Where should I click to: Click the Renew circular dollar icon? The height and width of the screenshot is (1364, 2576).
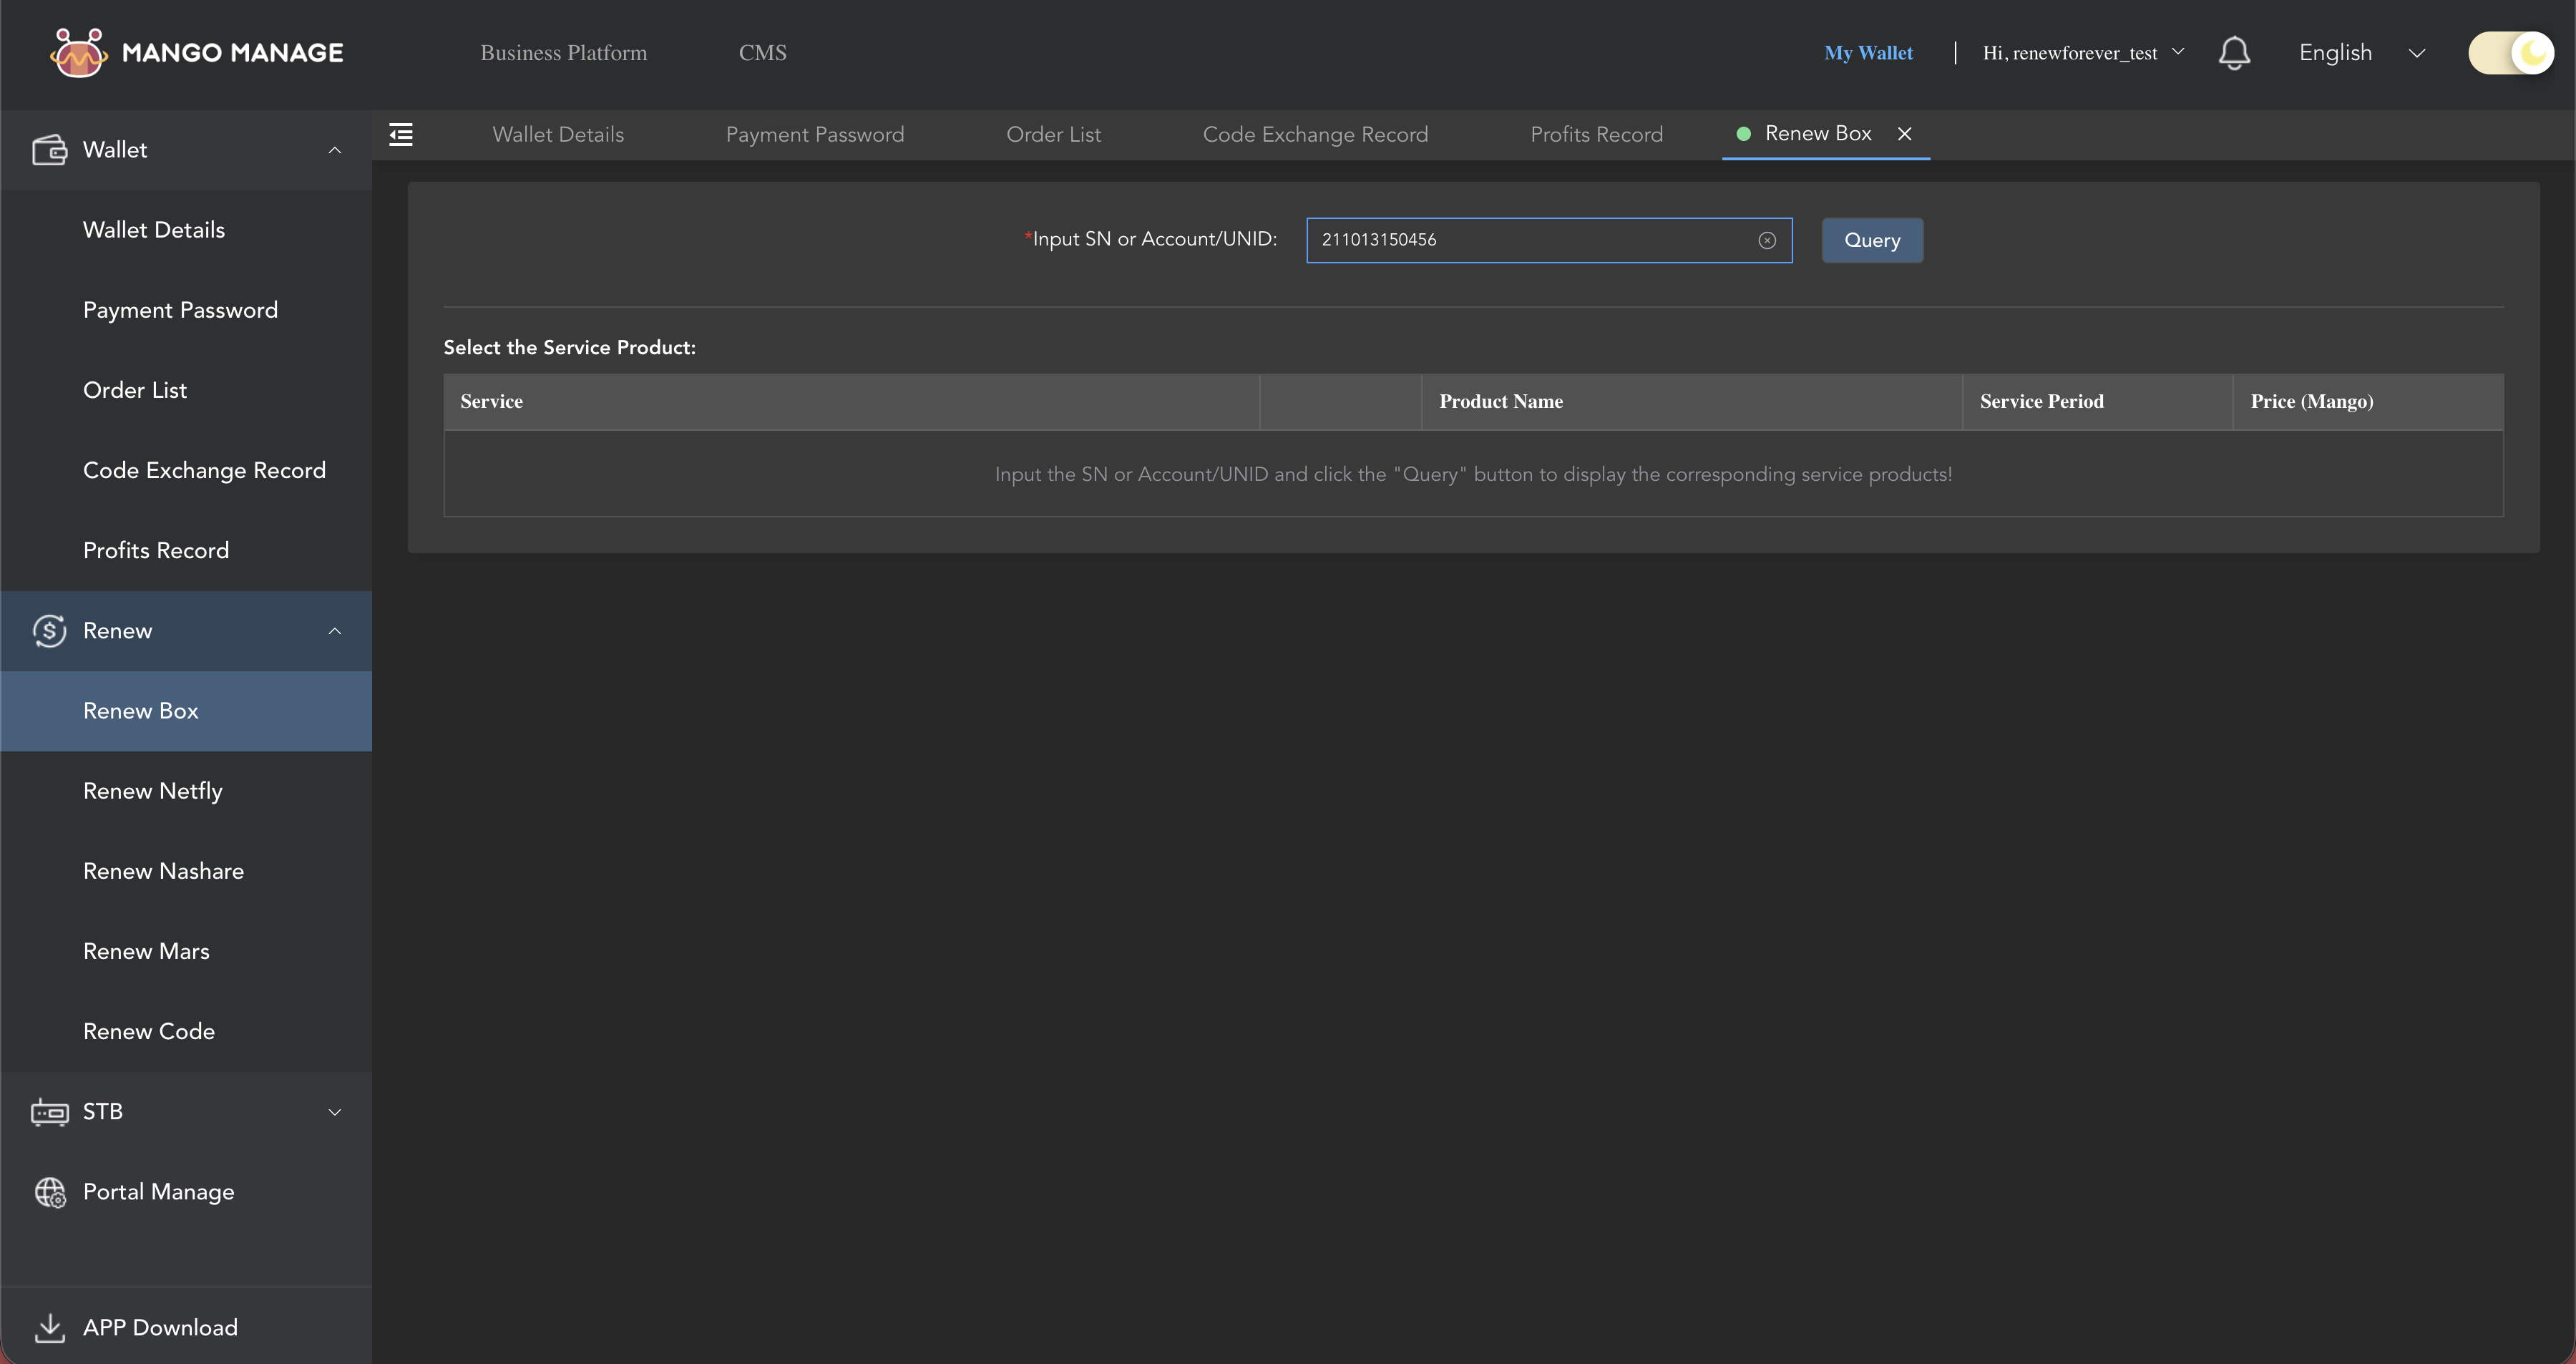pyautogui.click(x=50, y=630)
